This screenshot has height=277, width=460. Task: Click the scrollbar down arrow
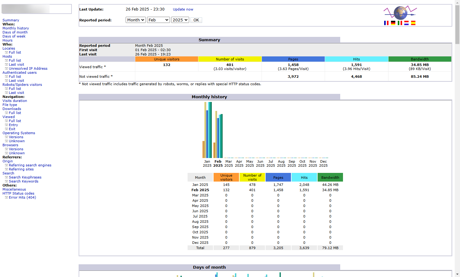(457, 274)
